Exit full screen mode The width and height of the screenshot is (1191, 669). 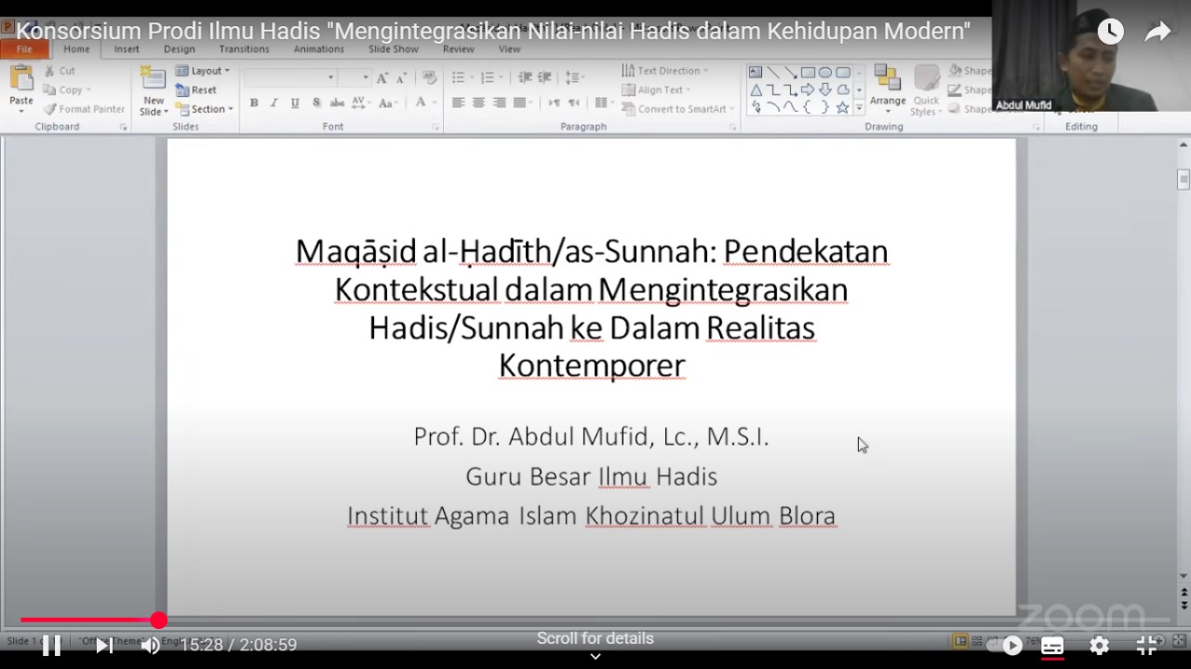click(x=1147, y=645)
